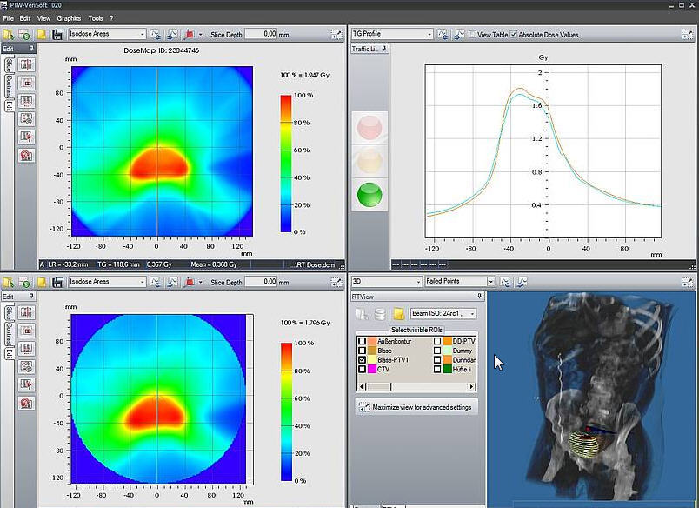Enable the View Table checkbox
This screenshot has height=508, width=699.
(473, 34)
